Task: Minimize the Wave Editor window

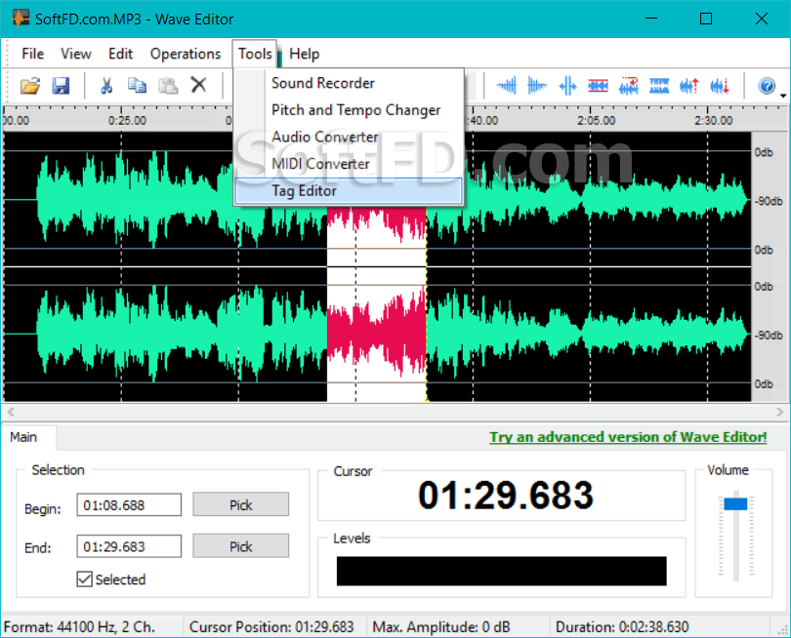Action: click(651, 19)
